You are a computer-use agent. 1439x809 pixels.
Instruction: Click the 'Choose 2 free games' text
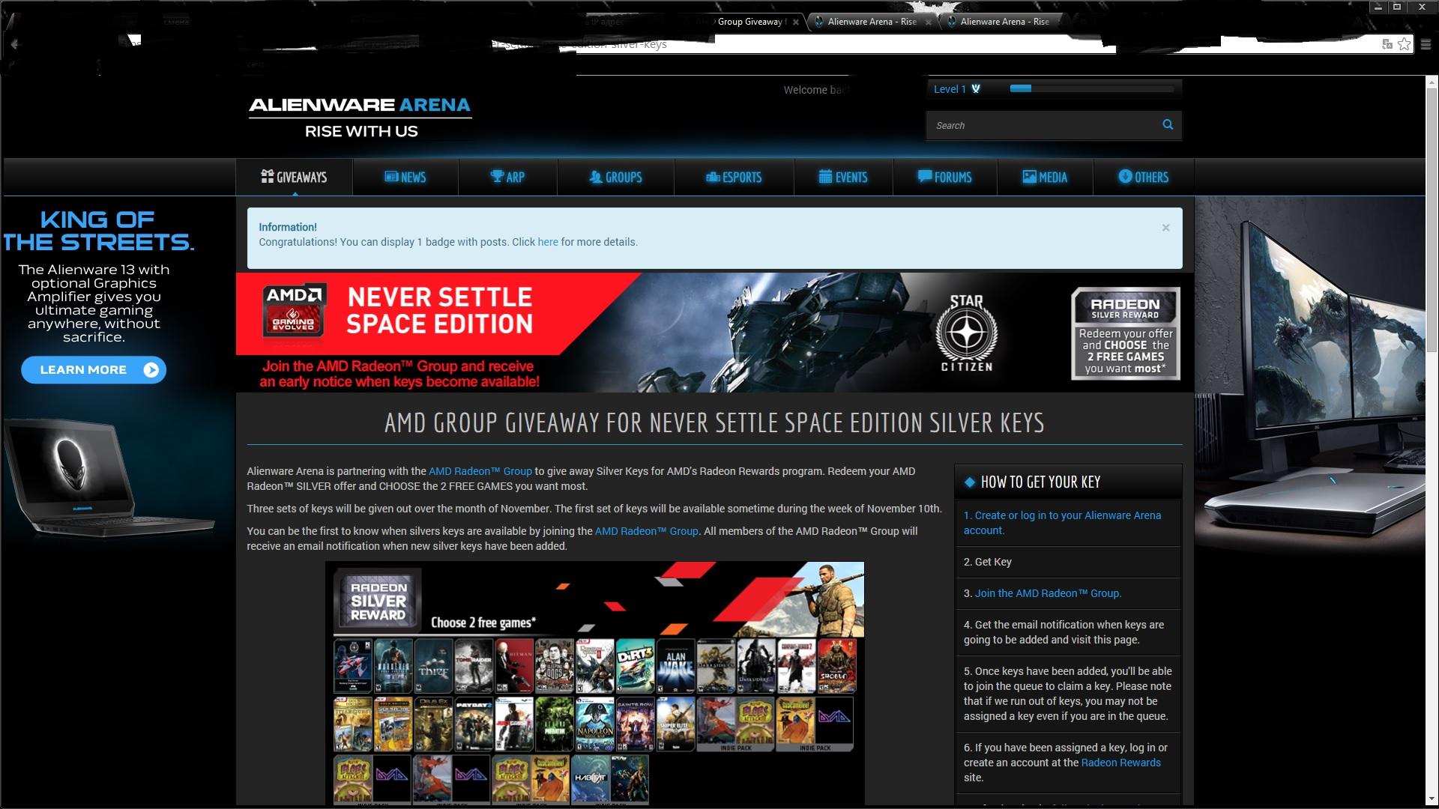coord(483,622)
